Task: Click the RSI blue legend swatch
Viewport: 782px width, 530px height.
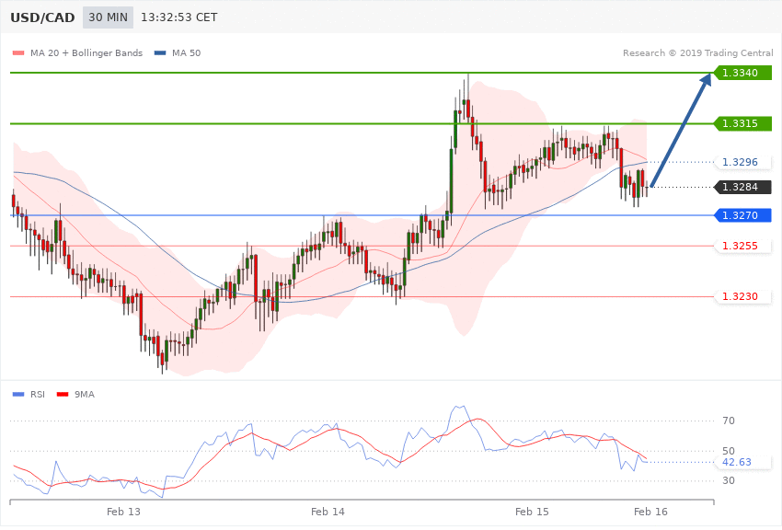Action: click(x=18, y=395)
